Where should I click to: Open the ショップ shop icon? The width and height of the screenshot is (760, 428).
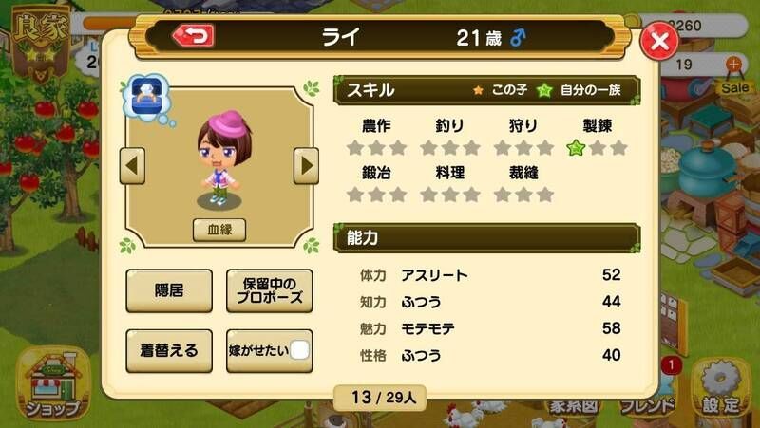(53, 383)
